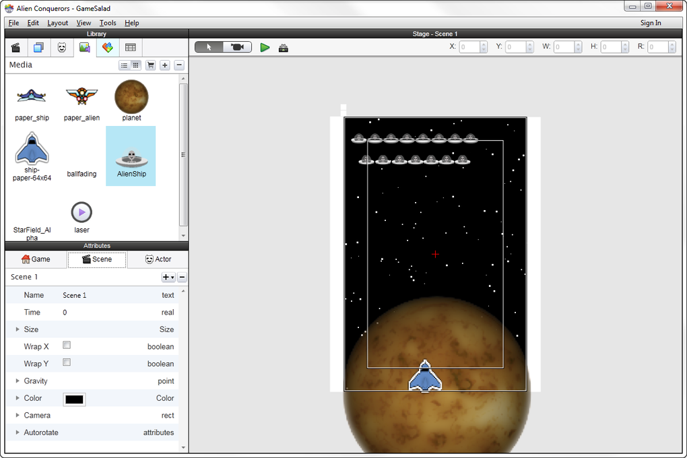The height and width of the screenshot is (458, 687).
Task: Enable the Wrap Y checkbox
Action: (67, 362)
